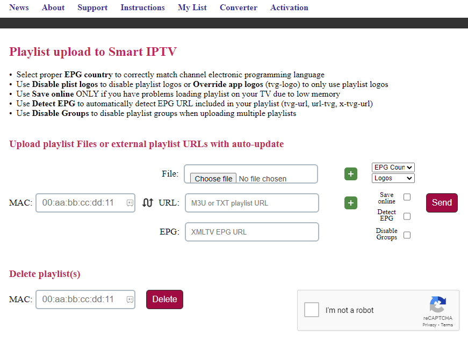Open the Logos dropdown
The width and height of the screenshot is (468, 358).
(x=393, y=178)
